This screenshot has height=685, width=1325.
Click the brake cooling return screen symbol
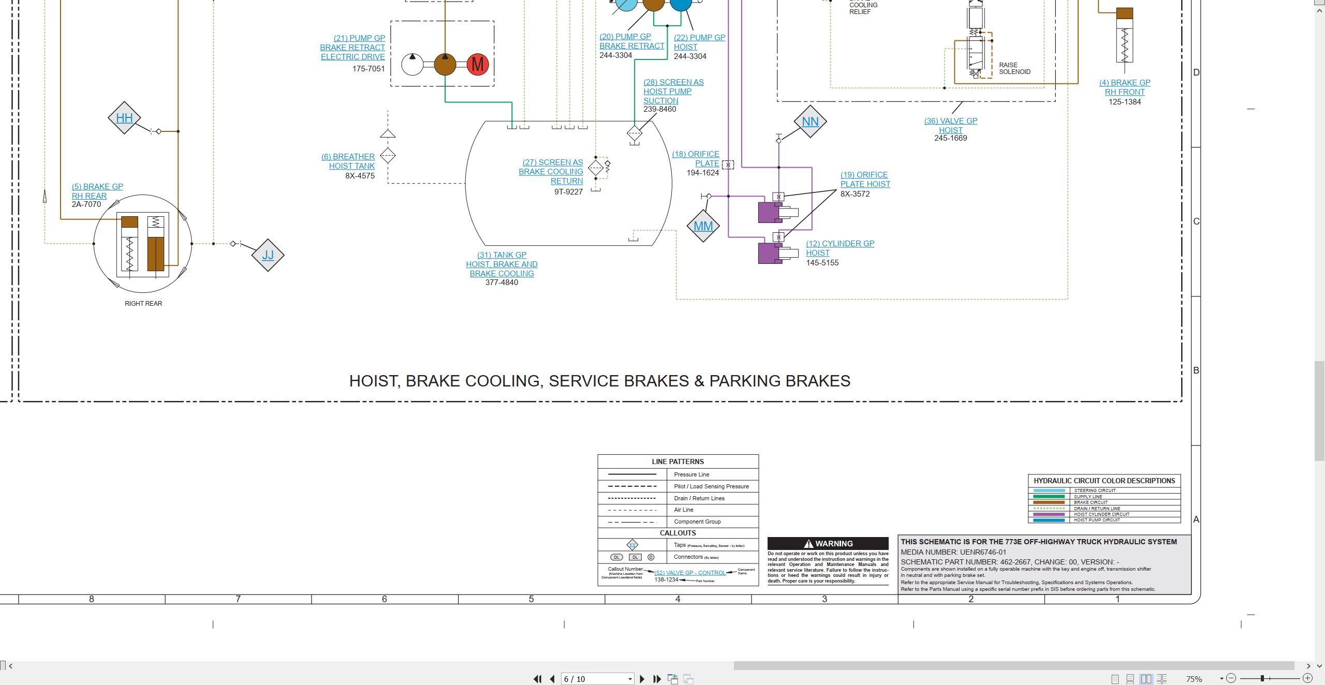[596, 168]
